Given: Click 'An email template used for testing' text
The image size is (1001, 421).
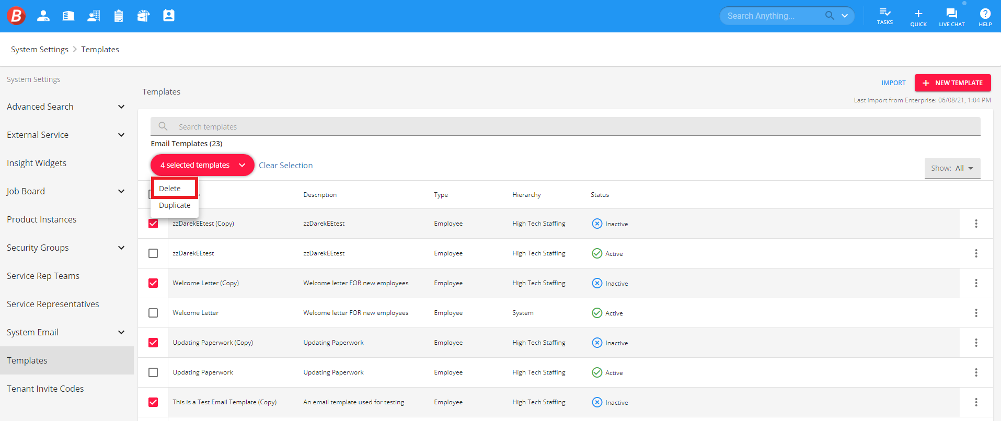Looking at the screenshot, I should click(x=354, y=402).
